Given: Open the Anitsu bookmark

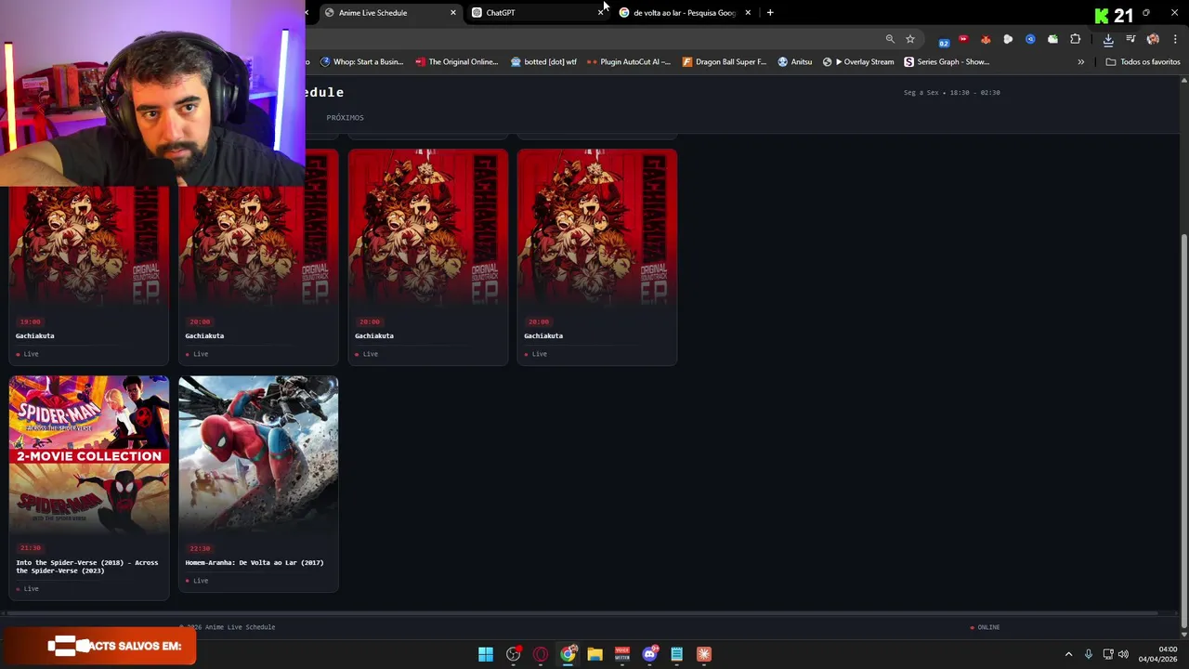Looking at the screenshot, I should point(794,62).
